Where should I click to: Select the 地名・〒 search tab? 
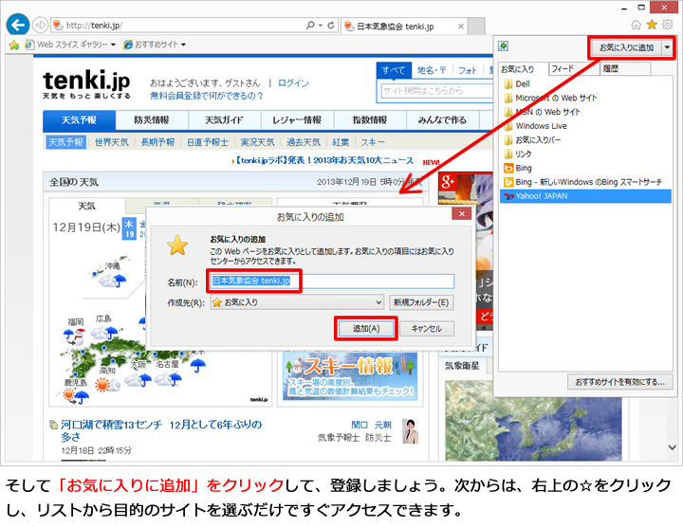[x=432, y=70]
